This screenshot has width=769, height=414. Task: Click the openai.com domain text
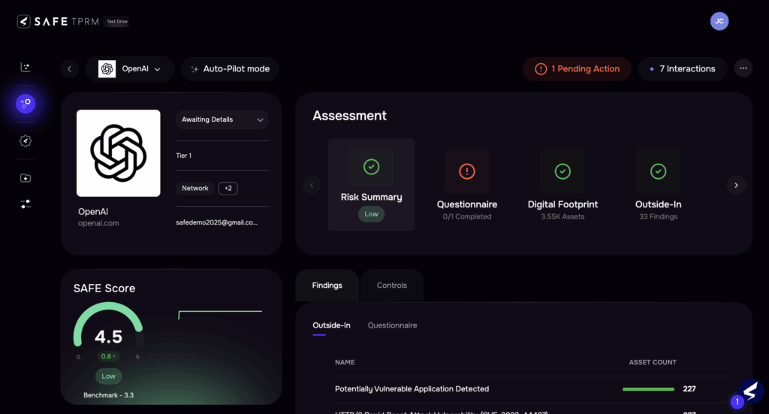click(98, 223)
